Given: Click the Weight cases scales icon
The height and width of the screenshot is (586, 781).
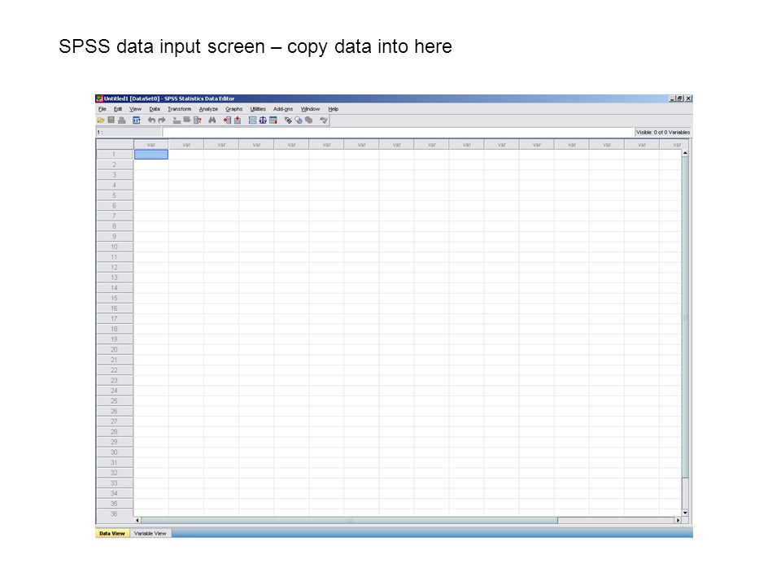Looking at the screenshot, I should coord(263,120).
